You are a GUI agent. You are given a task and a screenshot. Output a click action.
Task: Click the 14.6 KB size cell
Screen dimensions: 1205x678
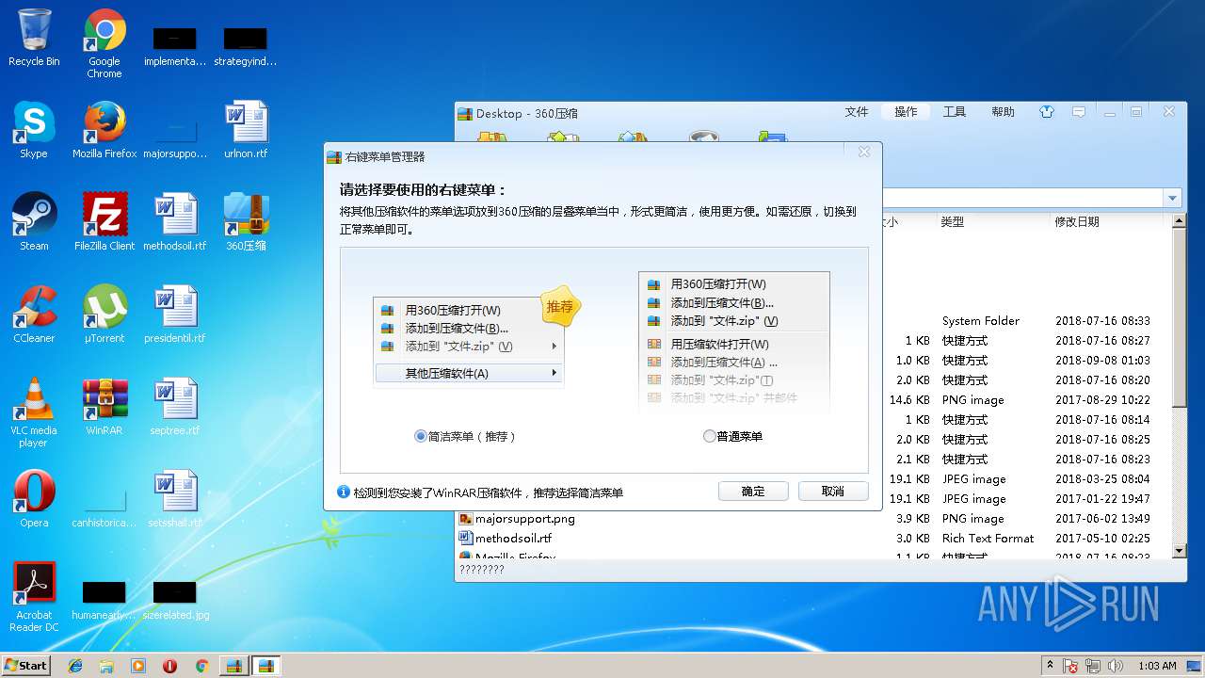910,400
